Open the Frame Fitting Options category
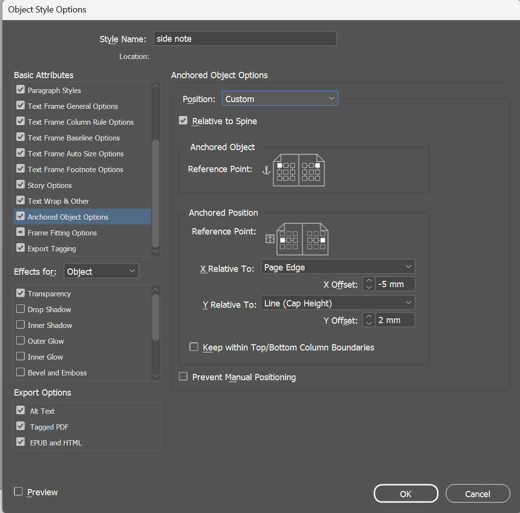Viewport: 520px width, 513px height. pos(62,233)
